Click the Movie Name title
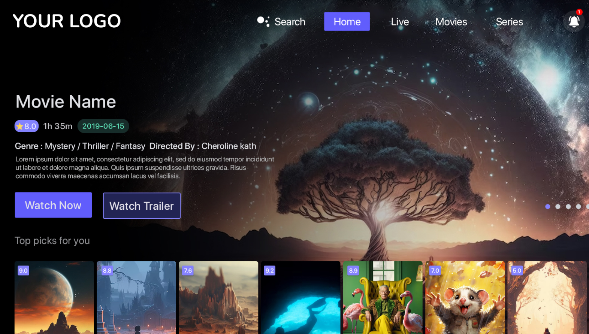This screenshot has width=589, height=334. [x=66, y=101]
